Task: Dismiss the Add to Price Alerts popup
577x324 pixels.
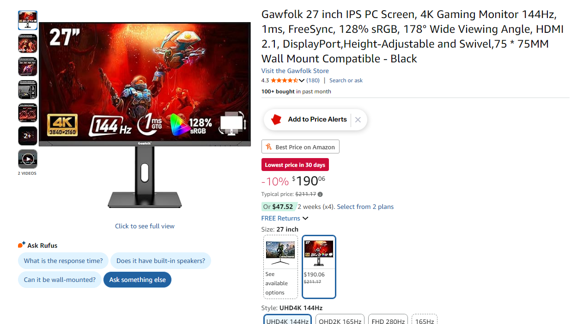Action: coord(358,120)
